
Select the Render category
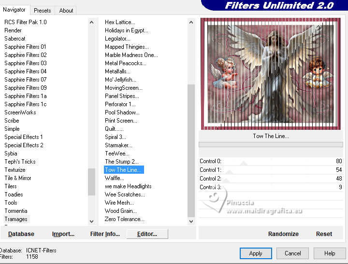pos(13,30)
